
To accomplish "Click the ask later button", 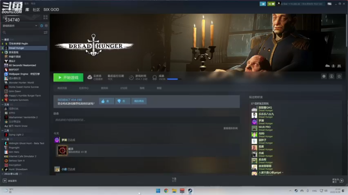I will coord(139,101).
